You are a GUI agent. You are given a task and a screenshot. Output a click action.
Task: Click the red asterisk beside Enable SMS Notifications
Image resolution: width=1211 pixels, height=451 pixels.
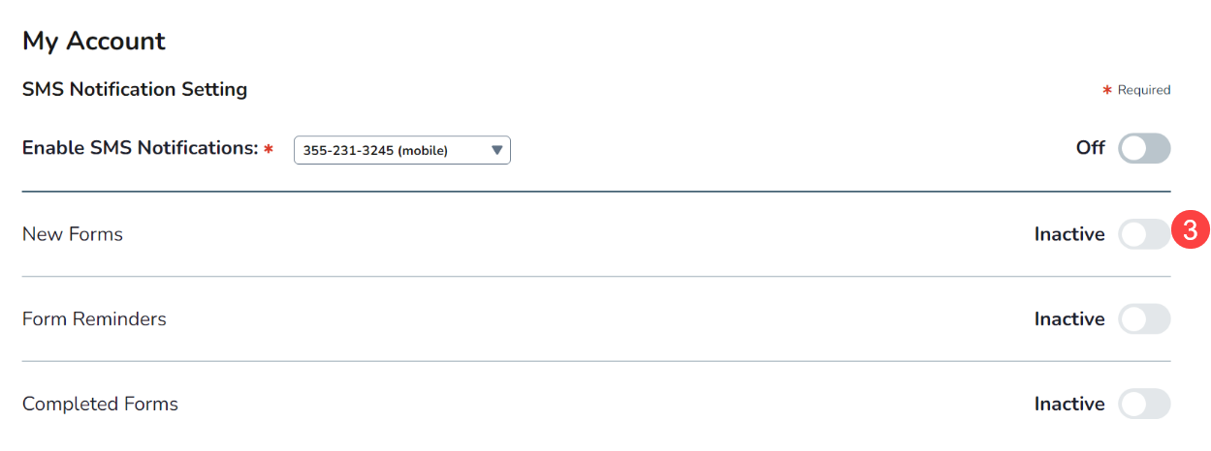click(269, 149)
